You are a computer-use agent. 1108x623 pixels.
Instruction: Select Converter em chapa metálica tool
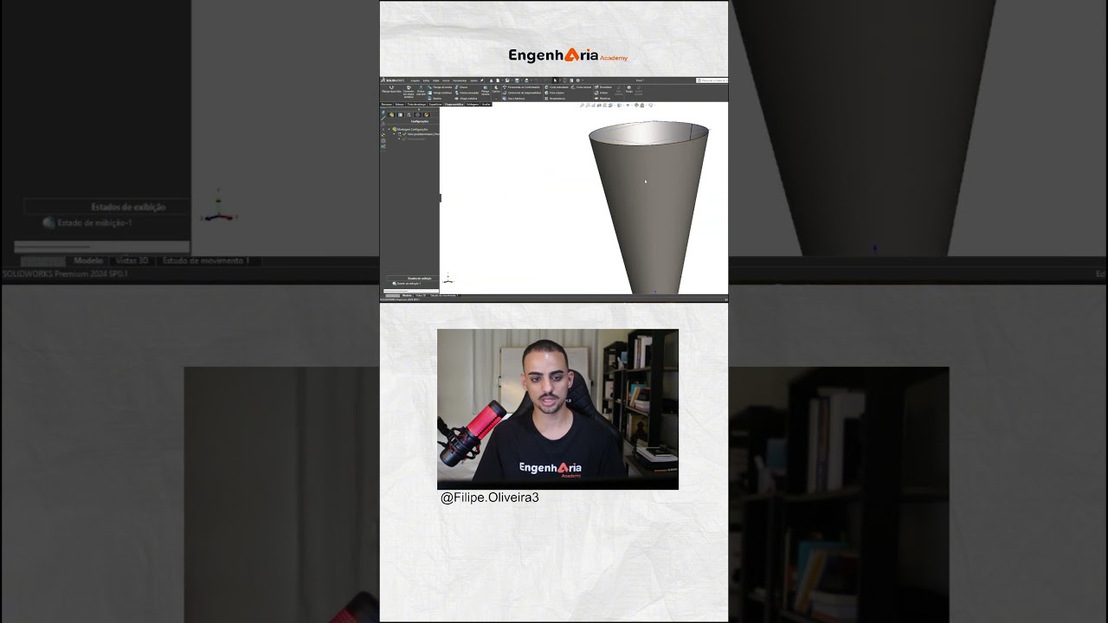point(409,92)
